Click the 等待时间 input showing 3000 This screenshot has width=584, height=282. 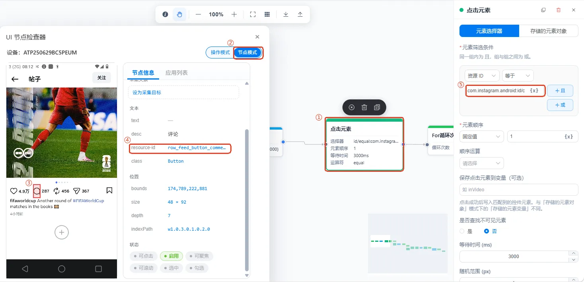[x=514, y=257]
